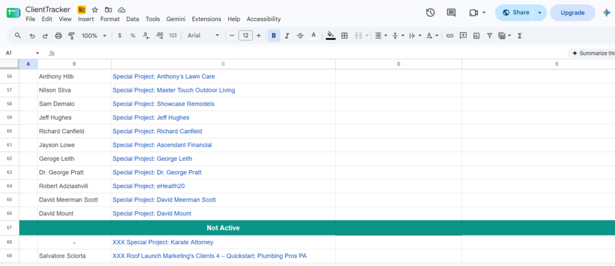The width and height of the screenshot is (615, 266).
Task: Undo the last action
Action: 32,35
